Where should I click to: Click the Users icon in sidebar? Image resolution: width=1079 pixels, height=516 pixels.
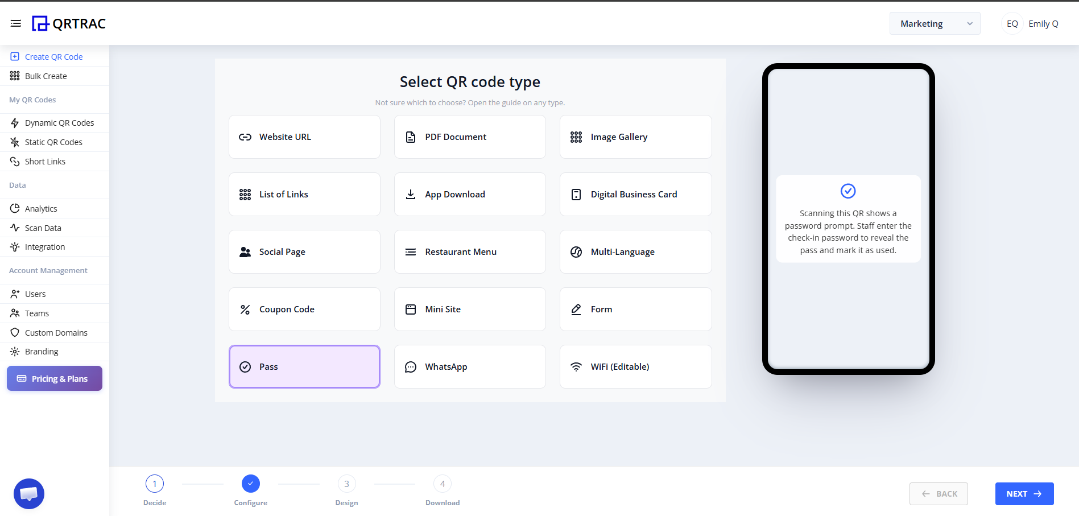[15, 294]
